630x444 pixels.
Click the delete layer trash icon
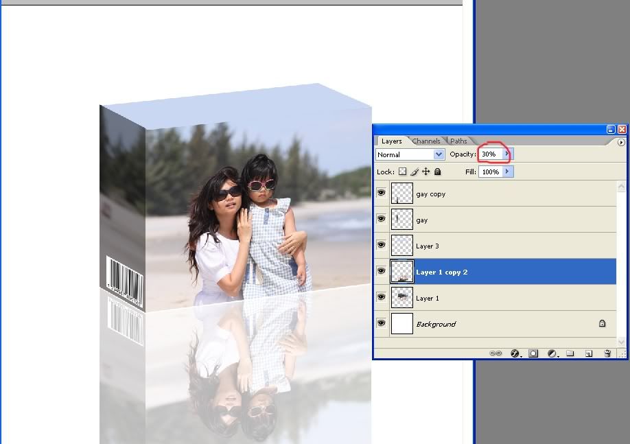click(x=607, y=353)
